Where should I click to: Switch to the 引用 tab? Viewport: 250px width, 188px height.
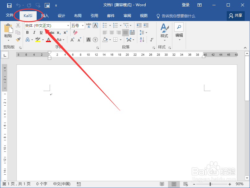[x=94, y=16]
